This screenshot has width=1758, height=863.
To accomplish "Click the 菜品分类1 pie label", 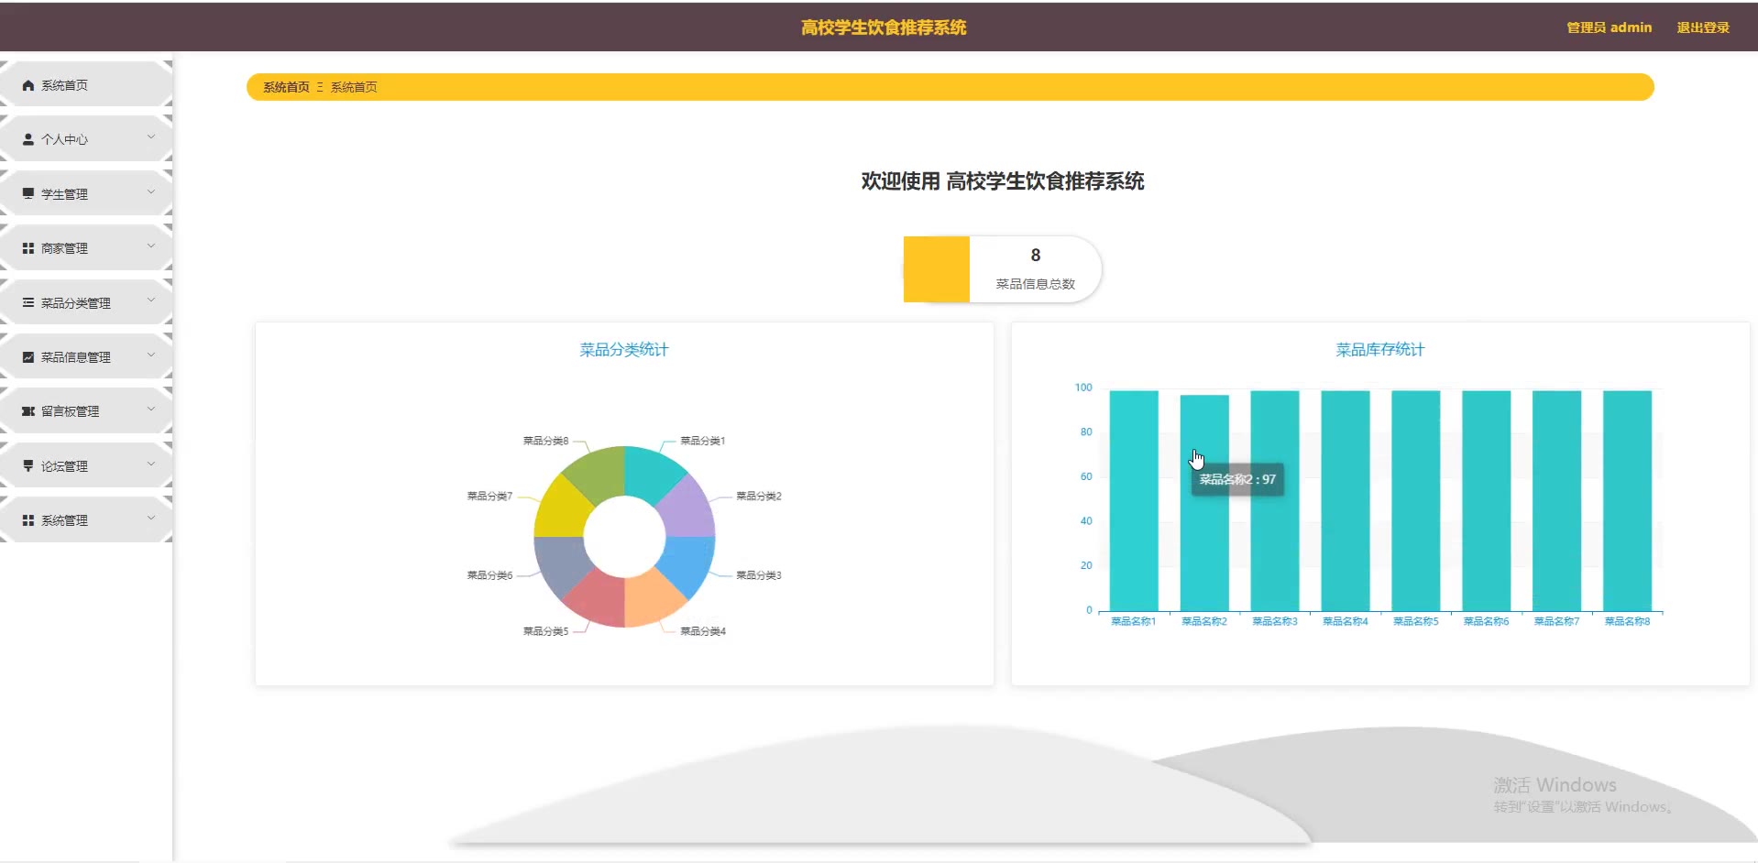I will 703,441.
